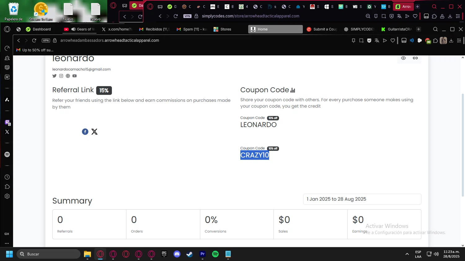Viewport: 465px width, 261px height.
Task: Select the Arrow SimplyCodes tab in back window
Action: (404, 6)
